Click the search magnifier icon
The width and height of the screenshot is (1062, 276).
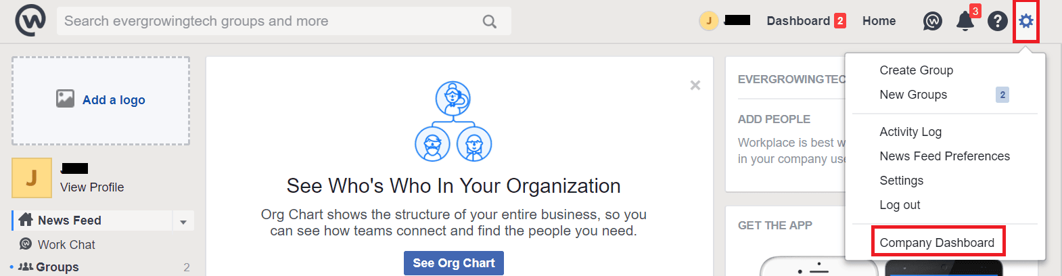tap(490, 22)
